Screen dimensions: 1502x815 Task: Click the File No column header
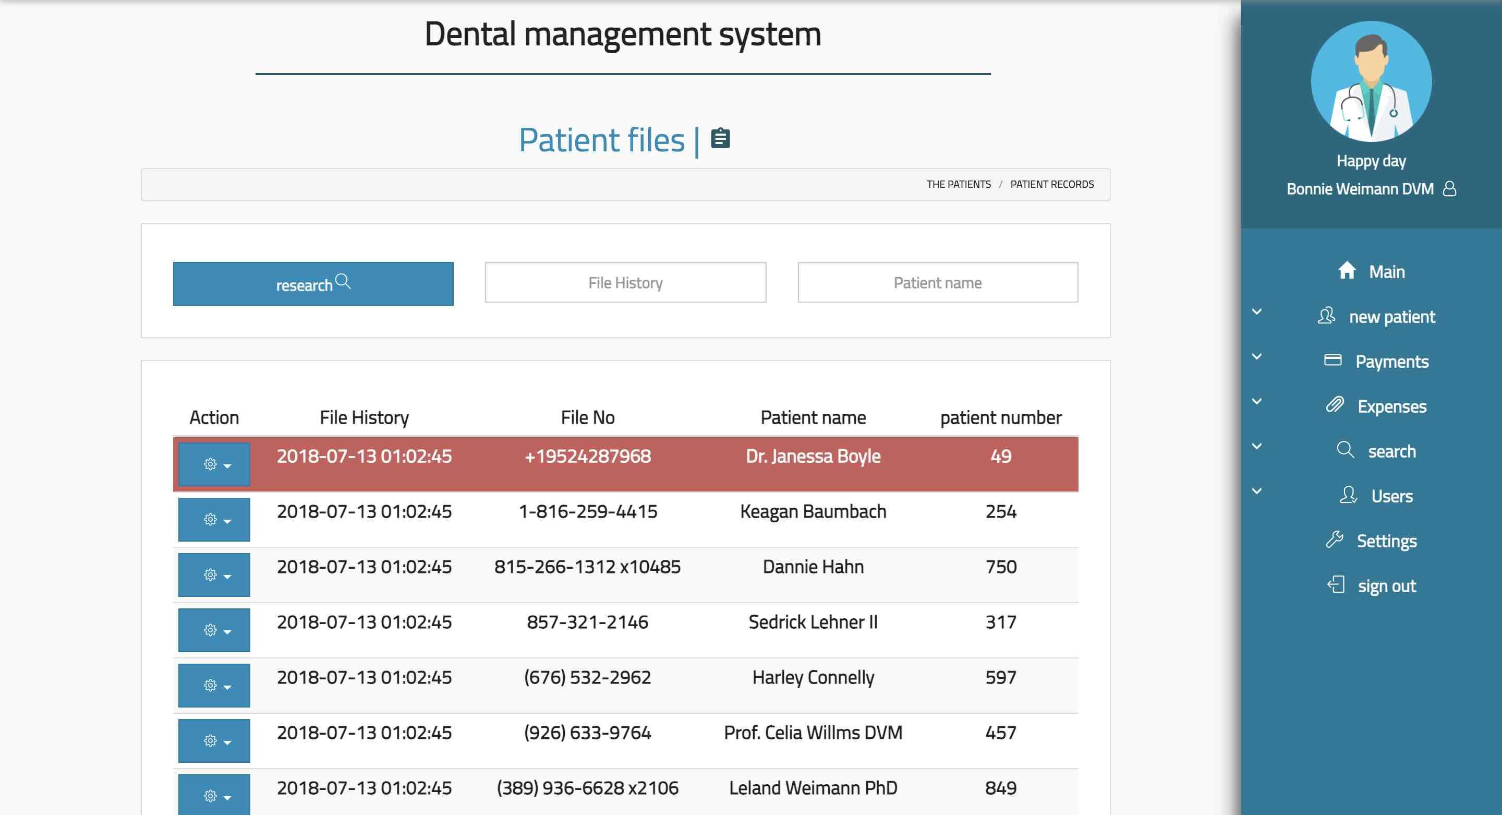point(588,418)
